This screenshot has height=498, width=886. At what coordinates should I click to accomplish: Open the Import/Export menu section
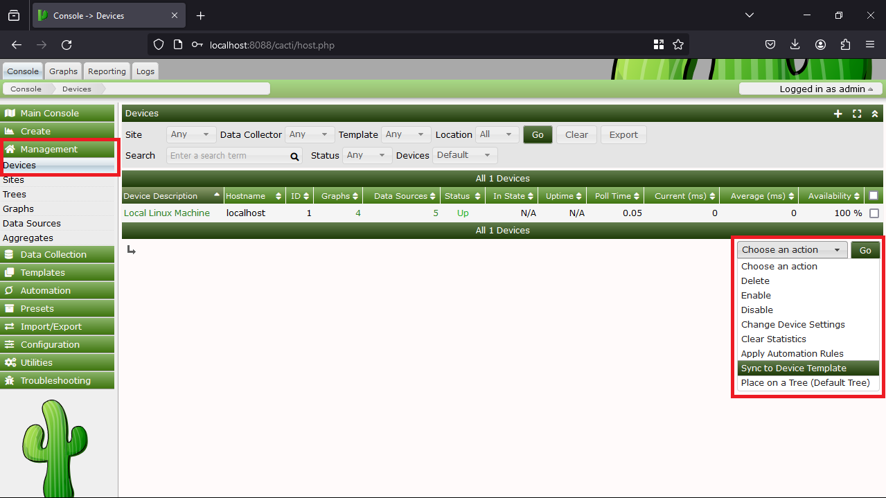[x=57, y=326]
